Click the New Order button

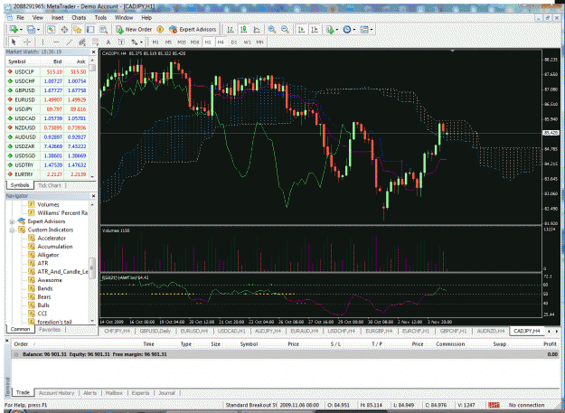coord(134,30)
